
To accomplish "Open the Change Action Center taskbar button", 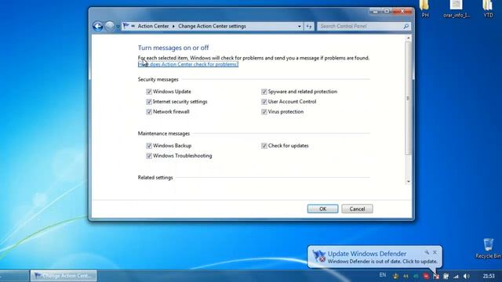I will click(x=64, y=276).
